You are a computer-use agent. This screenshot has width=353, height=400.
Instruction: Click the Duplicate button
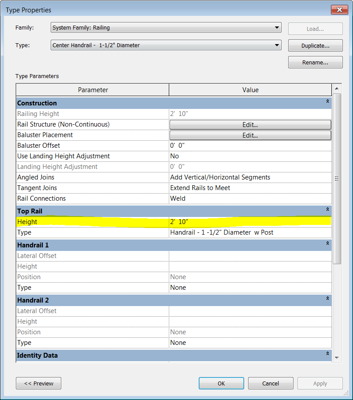[x=315, y=46]
